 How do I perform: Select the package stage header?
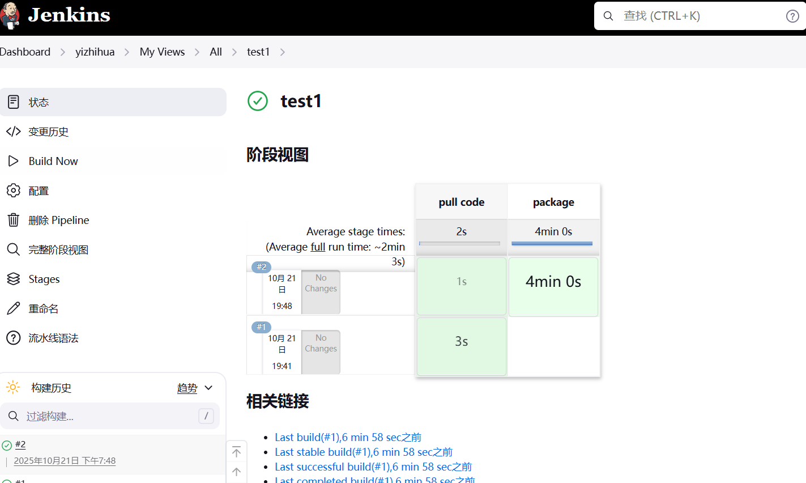(553, 202)
